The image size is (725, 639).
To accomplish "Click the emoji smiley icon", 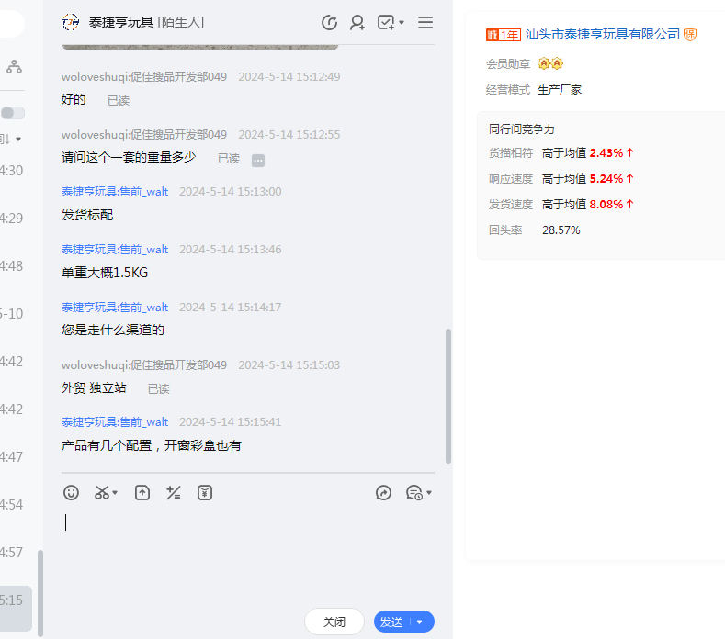I will (71, 493).
